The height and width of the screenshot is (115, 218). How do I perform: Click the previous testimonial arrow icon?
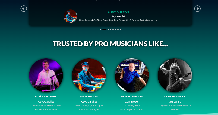pos(24,9)
